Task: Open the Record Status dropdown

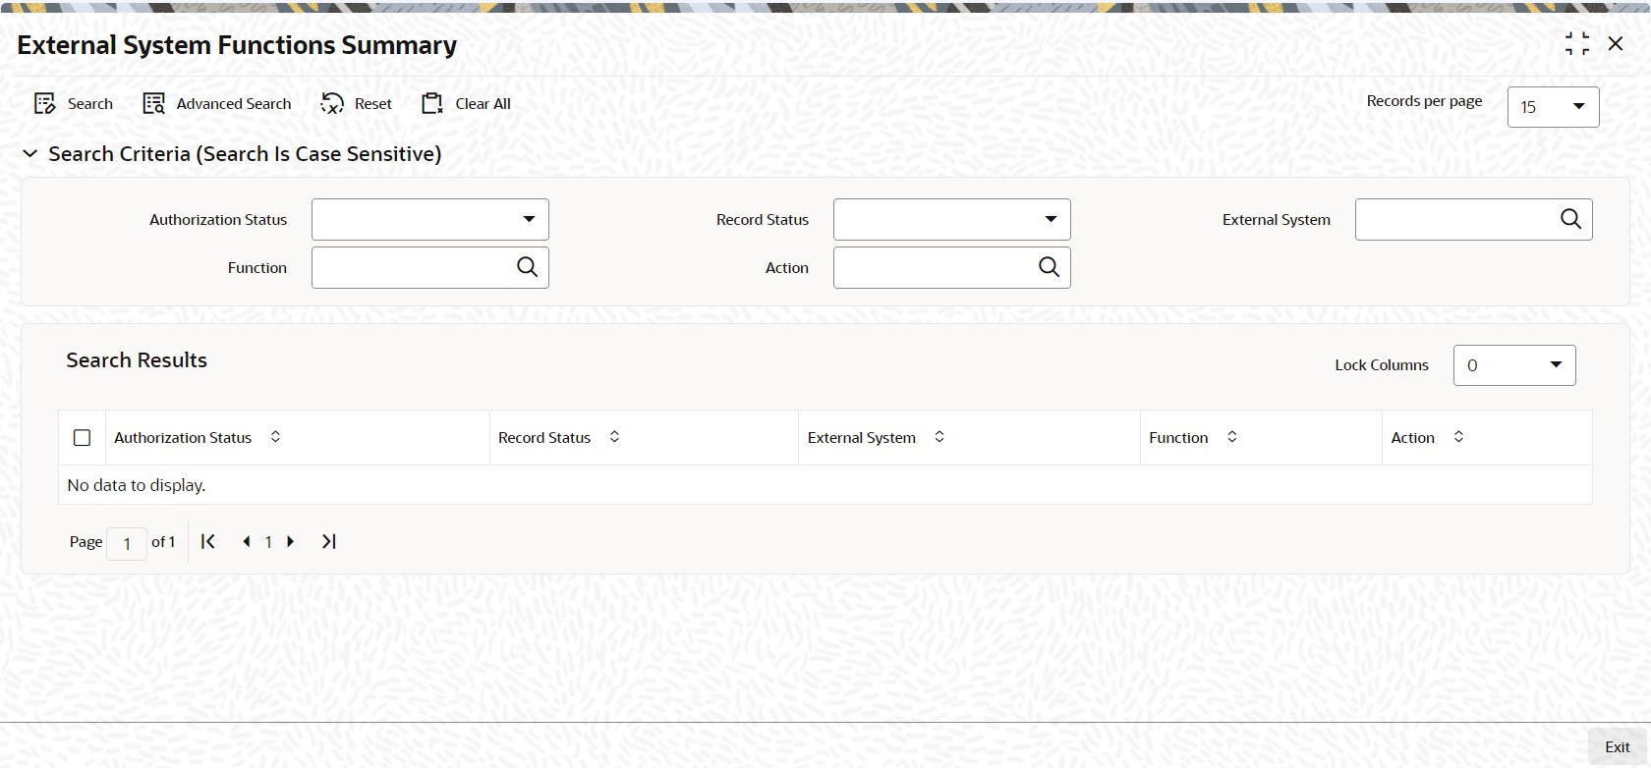Action: [x=952, y=220]
